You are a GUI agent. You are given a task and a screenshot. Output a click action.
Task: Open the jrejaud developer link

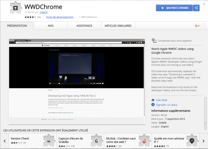click(x=43, y=12)
